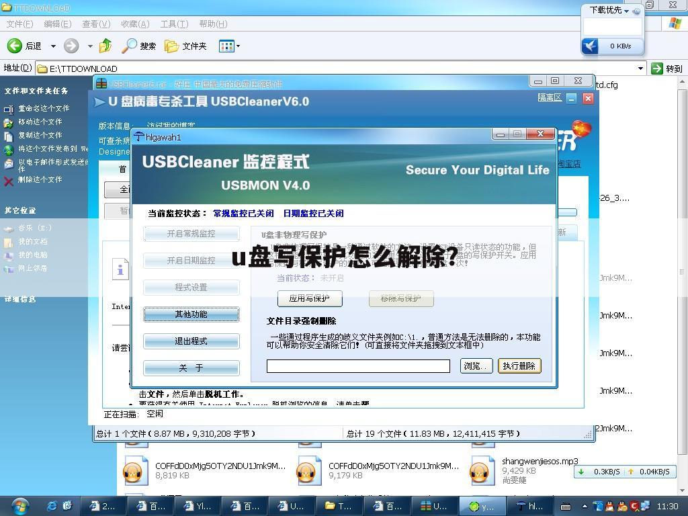Open the 编辑(E) menu
Screen dimensions: 688x516
(x=58, y=24)
